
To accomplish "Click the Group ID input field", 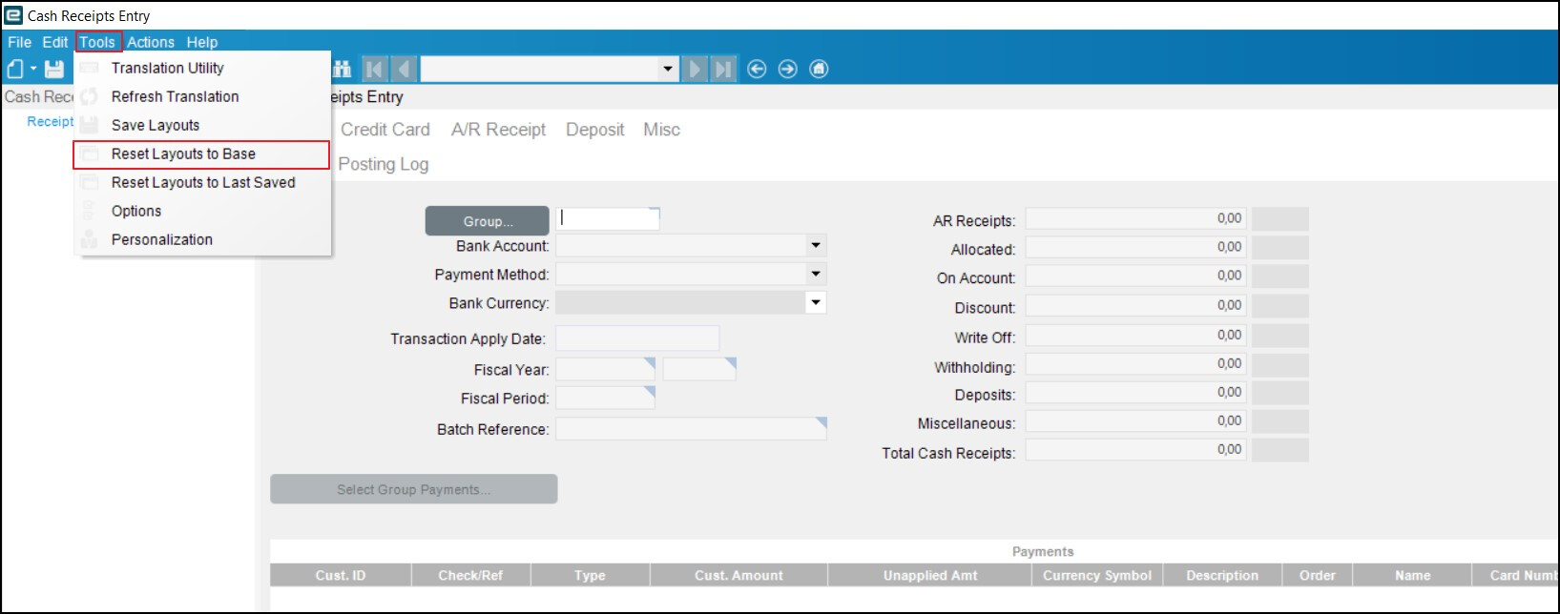I will pos(608,218).
